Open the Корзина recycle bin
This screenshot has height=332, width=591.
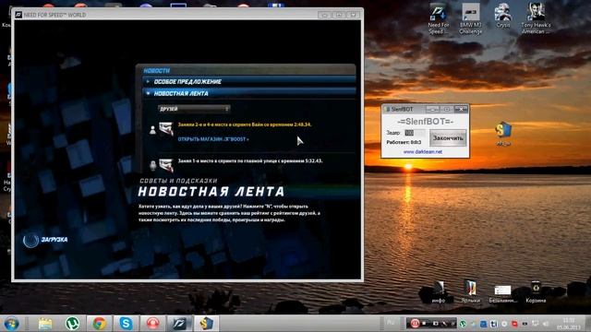pyautogui.click(x=536, y=292)
